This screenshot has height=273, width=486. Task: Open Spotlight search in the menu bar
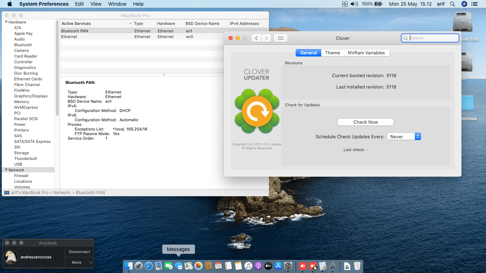(x=453, y=4)
